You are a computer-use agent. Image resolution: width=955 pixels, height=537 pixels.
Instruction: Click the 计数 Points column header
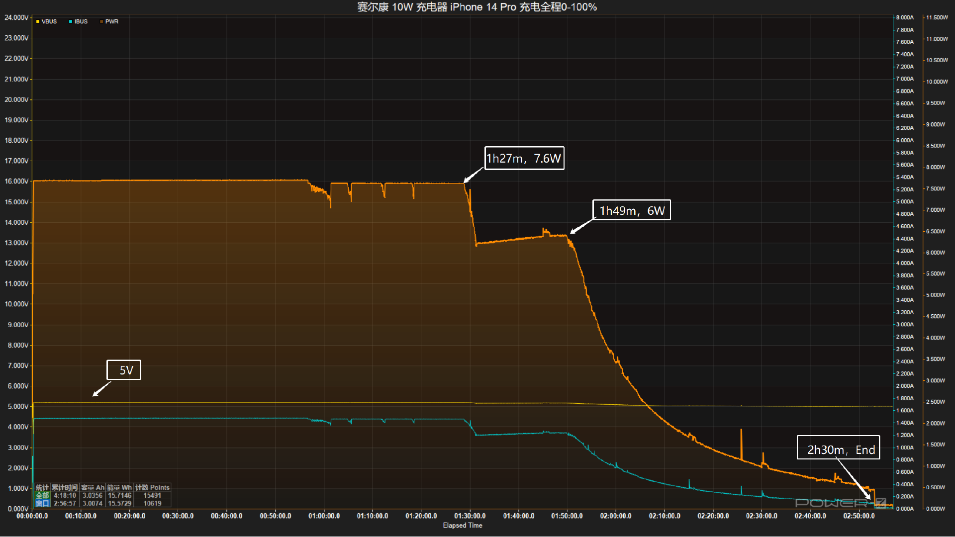tap(152, 487)
